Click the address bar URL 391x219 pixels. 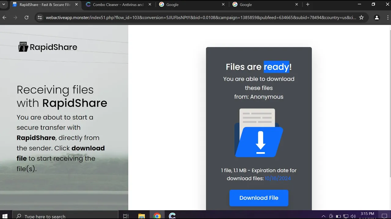[x=201, y=18]
